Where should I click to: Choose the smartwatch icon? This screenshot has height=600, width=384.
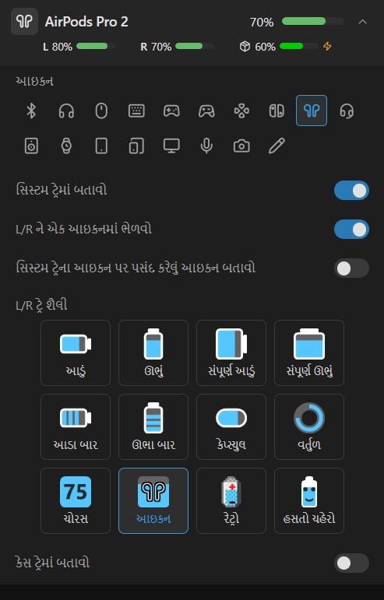[66, 146]
